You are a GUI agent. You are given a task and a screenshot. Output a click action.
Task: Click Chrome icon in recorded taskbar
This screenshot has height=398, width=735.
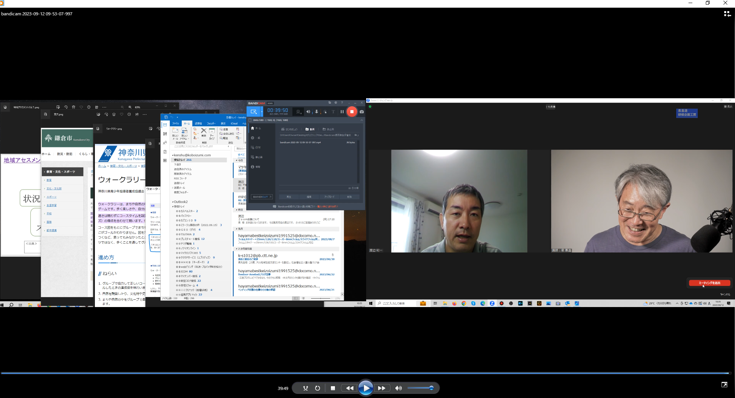click(x=464, y=303)
